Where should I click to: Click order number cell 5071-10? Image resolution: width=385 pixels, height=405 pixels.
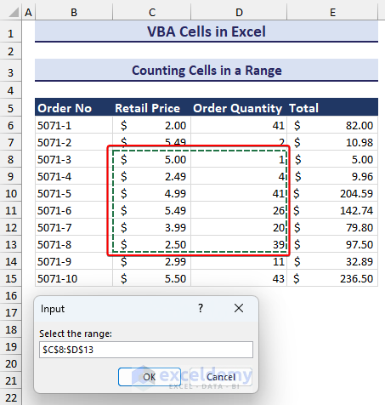click(x=74, y=278)
